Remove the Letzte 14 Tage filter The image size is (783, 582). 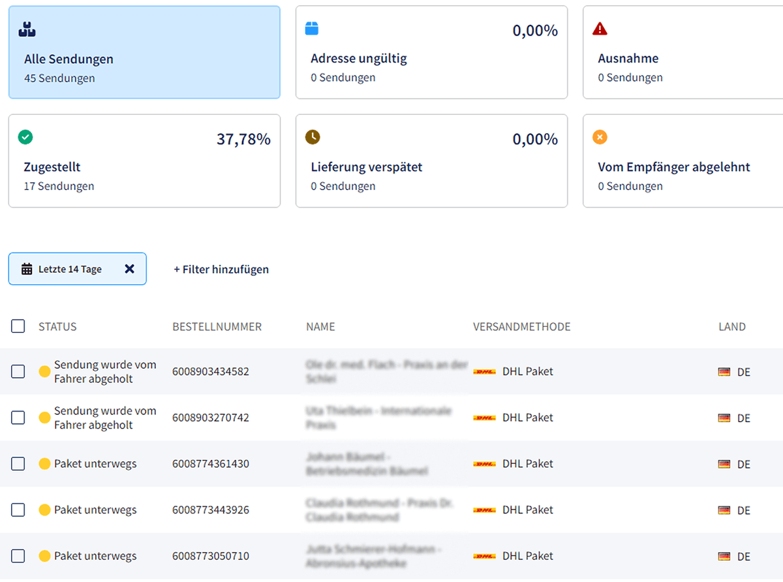click(x=129, y=269)
